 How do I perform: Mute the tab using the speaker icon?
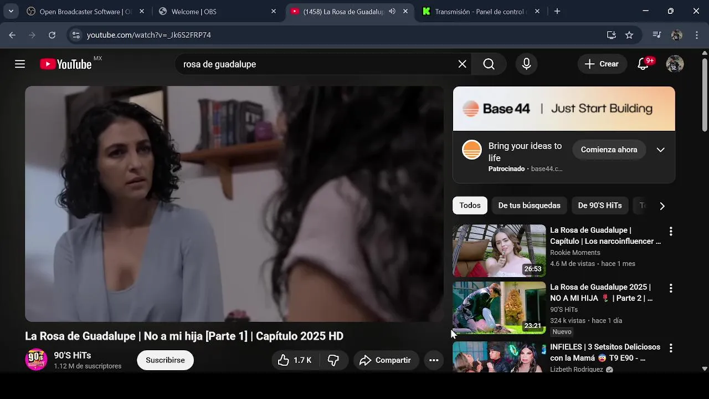click(392, 11)
